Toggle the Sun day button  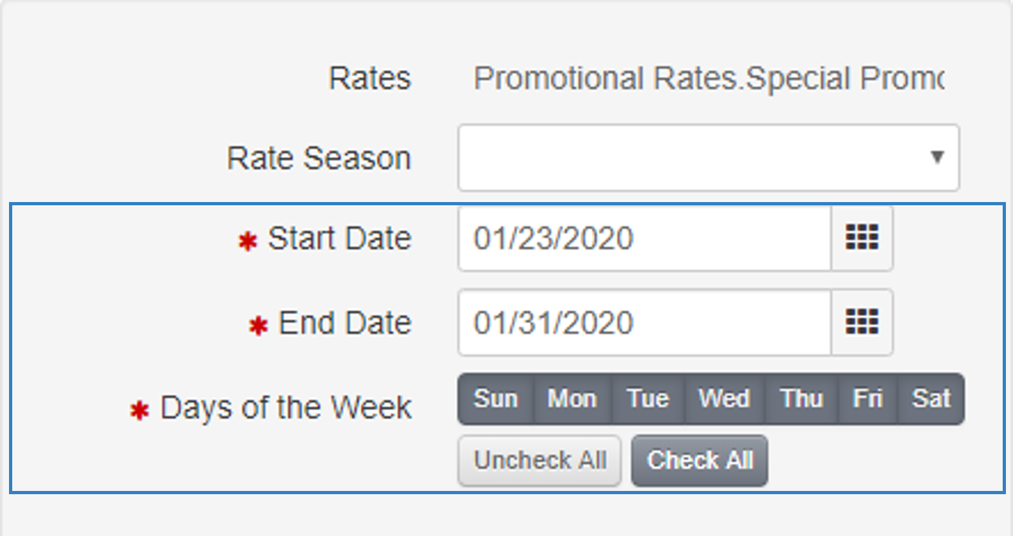click(x=496, y=399)
